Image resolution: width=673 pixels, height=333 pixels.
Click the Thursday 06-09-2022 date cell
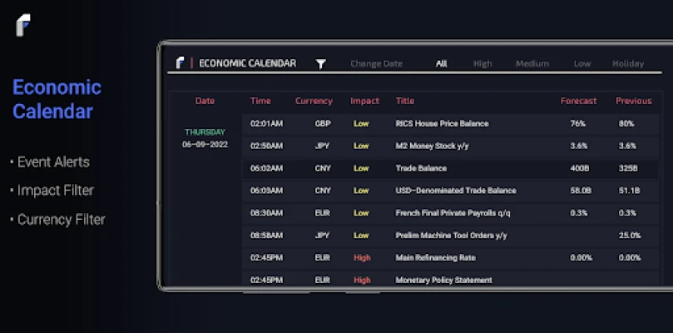click(x=205, y=138)
